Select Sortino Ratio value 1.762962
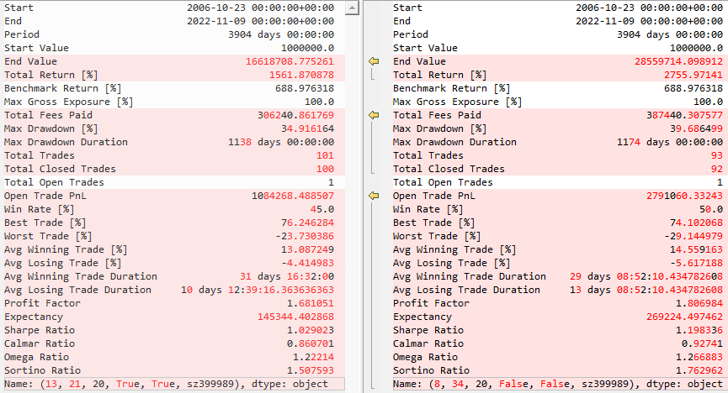The height and width of the screenshot is (393, 728). (x=699, y=370)
